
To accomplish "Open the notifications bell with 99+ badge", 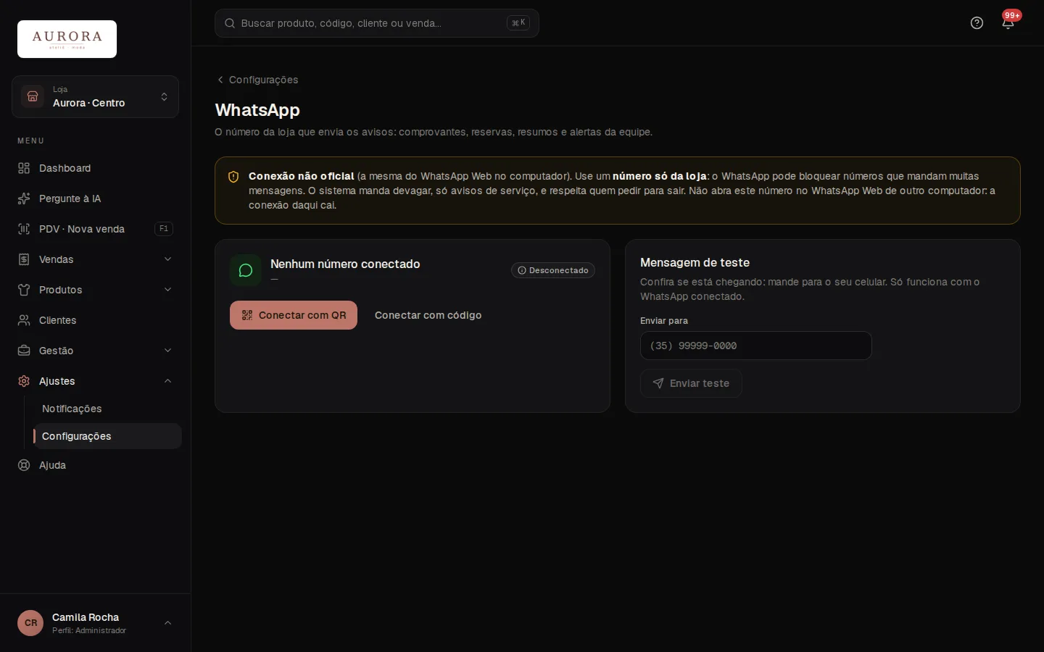I will [1008, 23].
